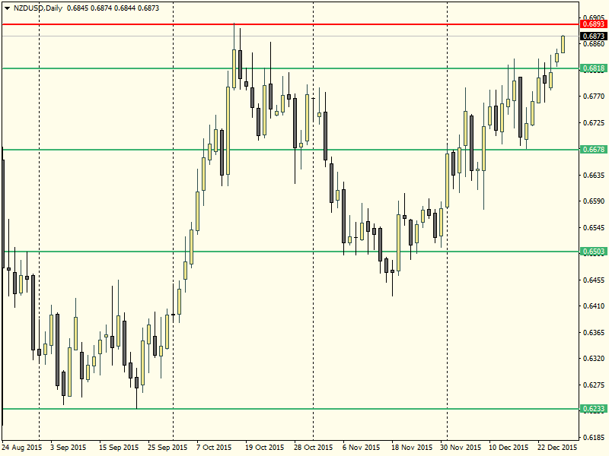Click the 0.6770 price scale value
The height and width of the screenshot is (456, 609).
595,97
